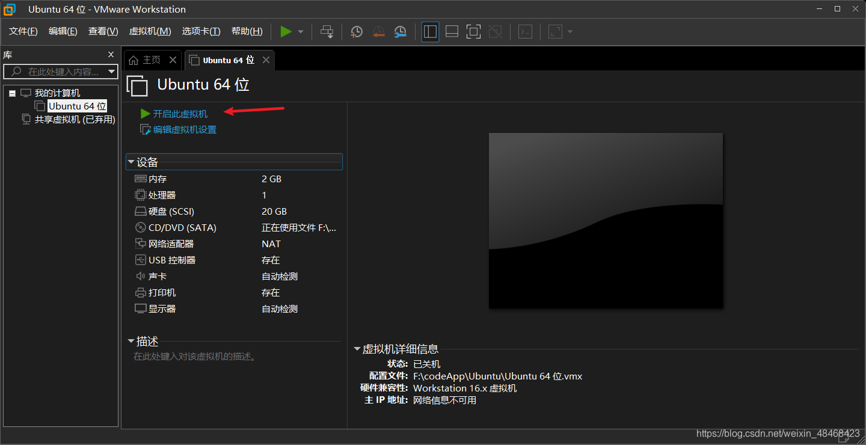Toggle the library sidebar view icon
Image resolution: width=866 pixels, height=445 pixels.
click(x=430, y=31)
